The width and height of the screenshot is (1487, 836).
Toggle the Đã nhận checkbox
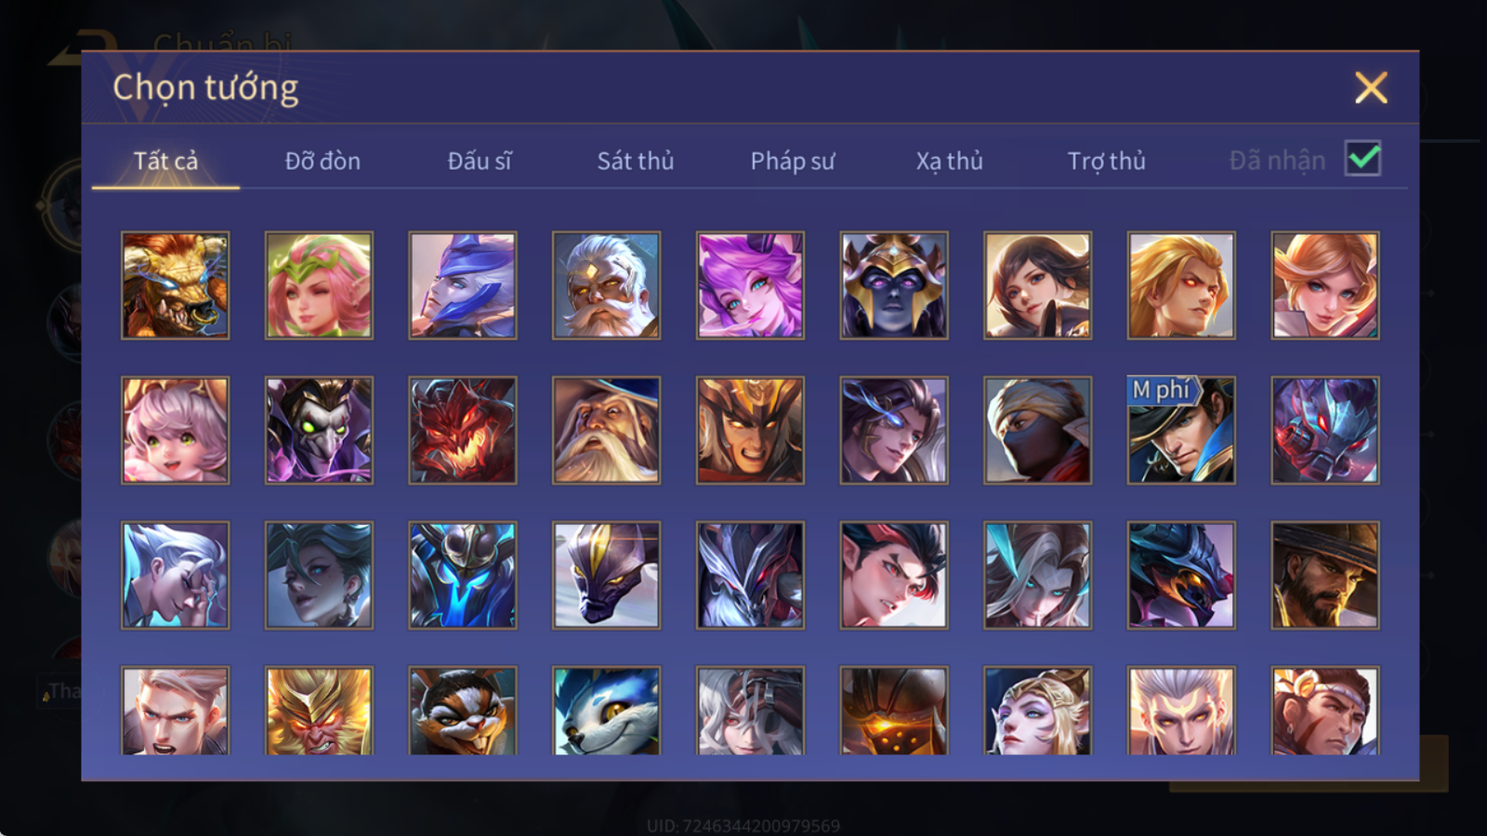pos(1362,159)
